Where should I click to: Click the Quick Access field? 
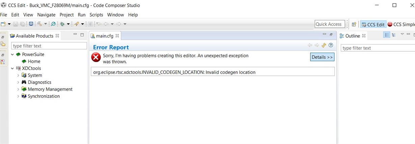pyautogui.click(x=330, y=24)
